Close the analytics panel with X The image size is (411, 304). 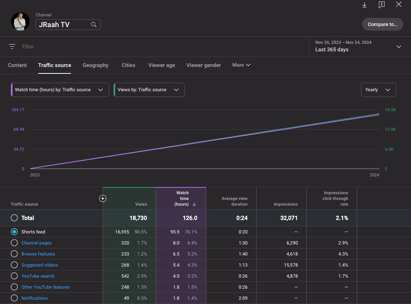399,4
